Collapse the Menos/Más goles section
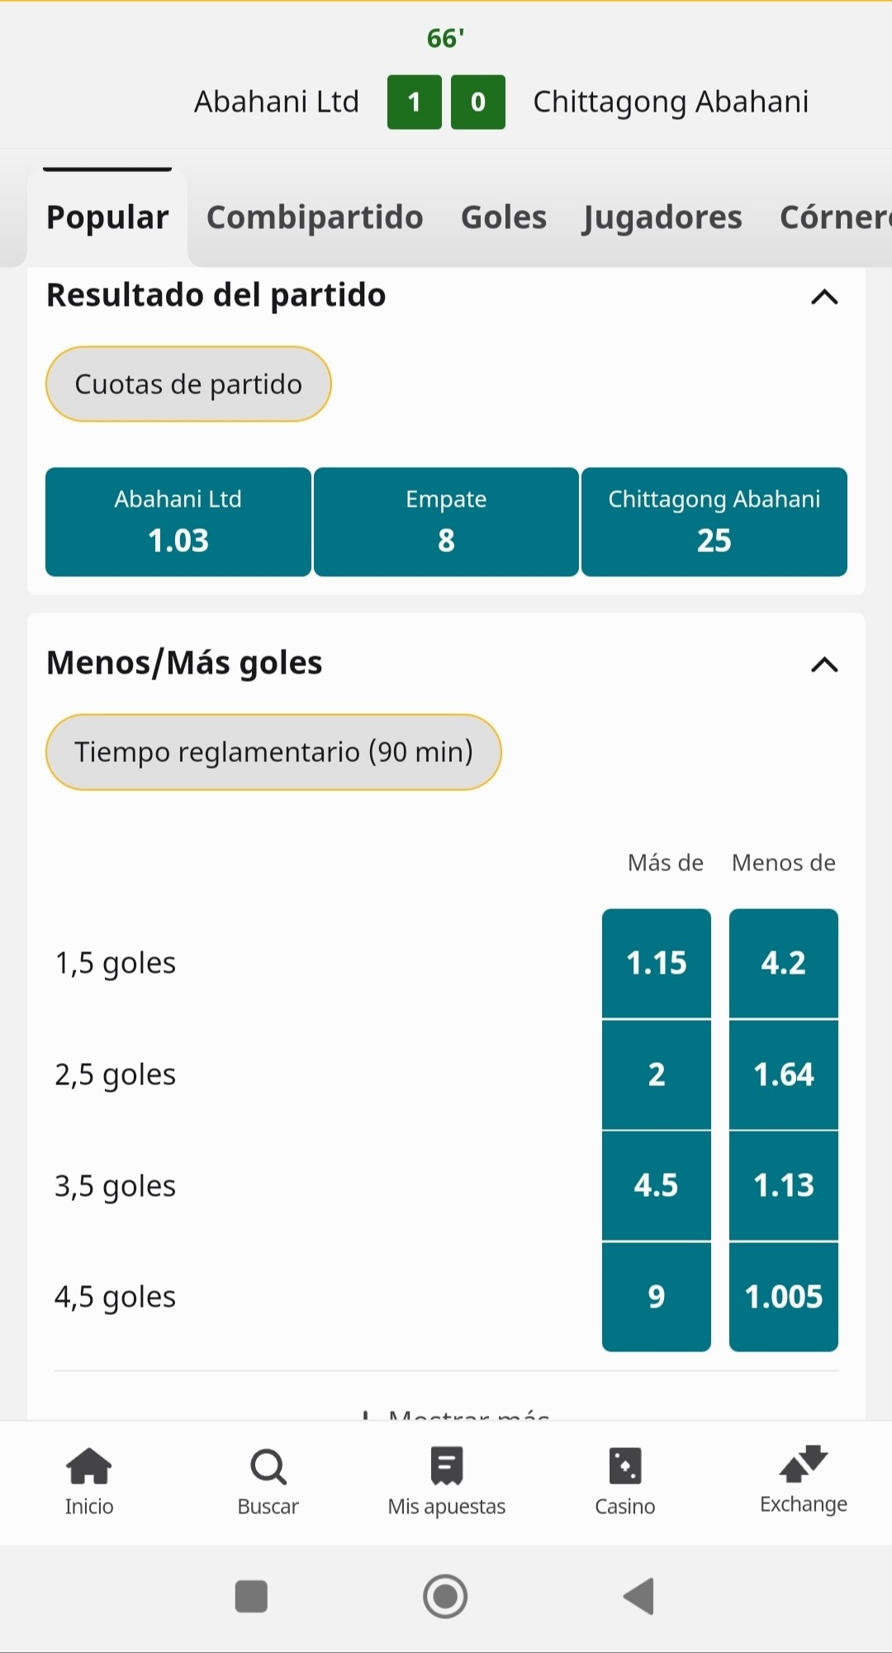892x1653 pixels. (x=824, y=665)
